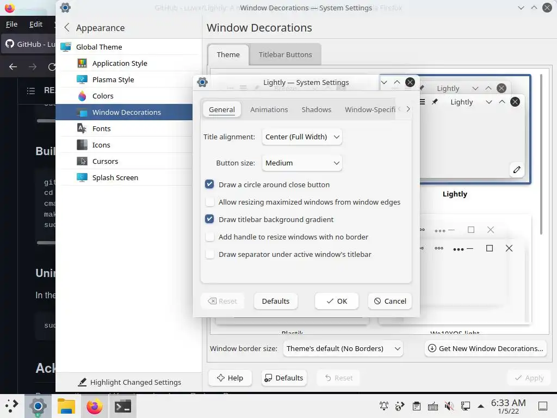This screenshot has width=557, height=418.
Task: Click the pencil edit icon on Lightly theme
Action: [x=517, y=170]
